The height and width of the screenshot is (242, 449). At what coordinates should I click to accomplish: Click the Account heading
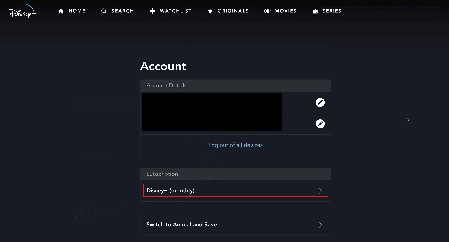tap(163, 66)
